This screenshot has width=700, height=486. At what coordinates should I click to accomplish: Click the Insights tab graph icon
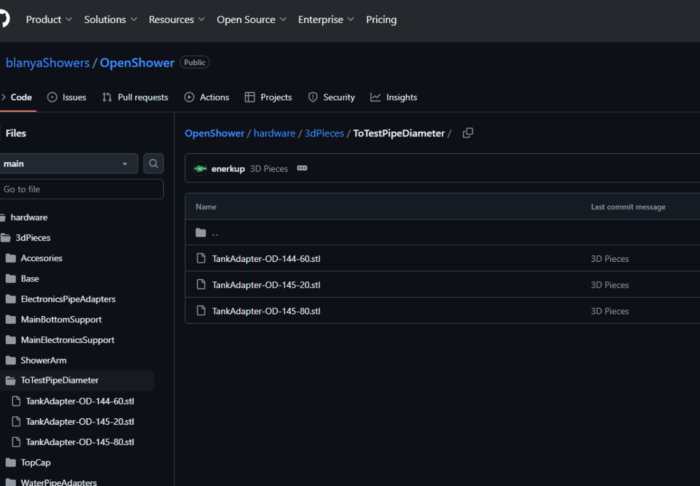pyautogui.click(x=376, y=97)
